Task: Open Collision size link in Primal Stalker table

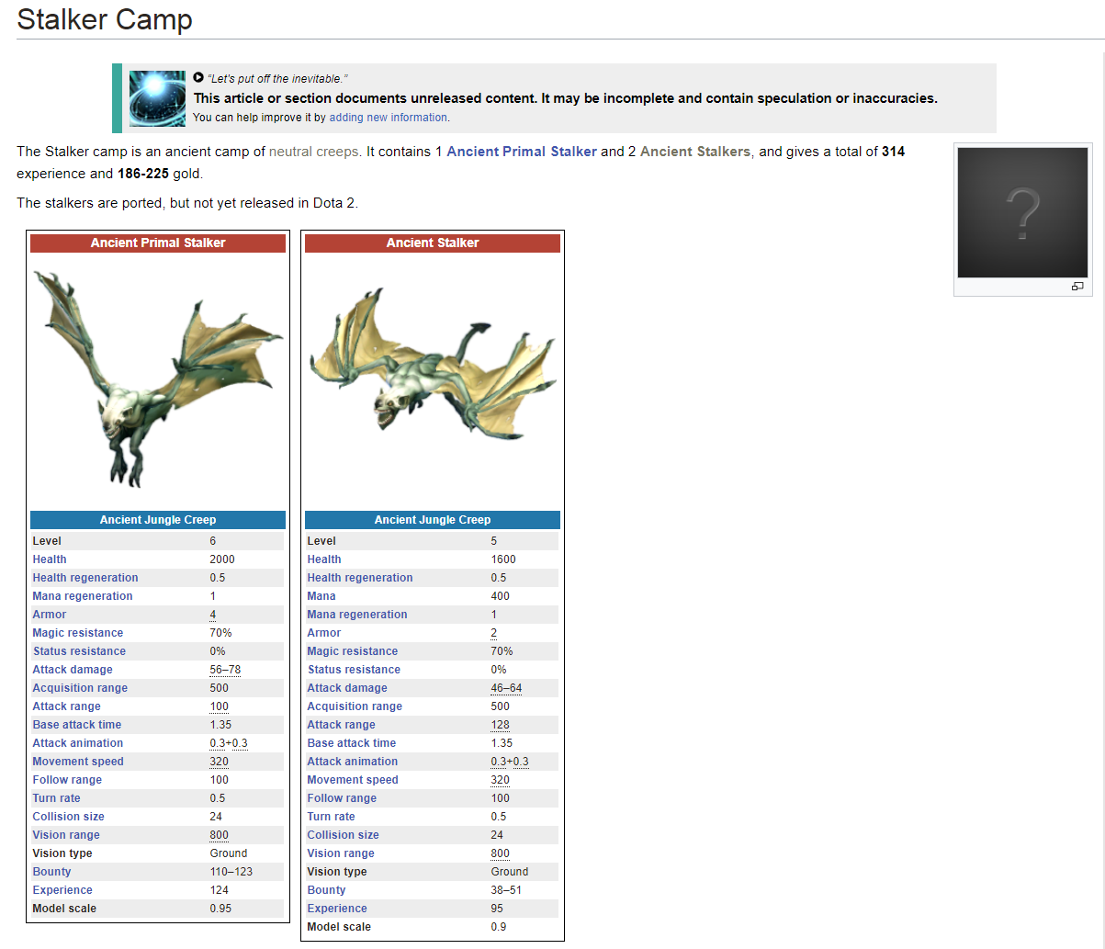Action: pyautogui.click(x=69, y=817)
